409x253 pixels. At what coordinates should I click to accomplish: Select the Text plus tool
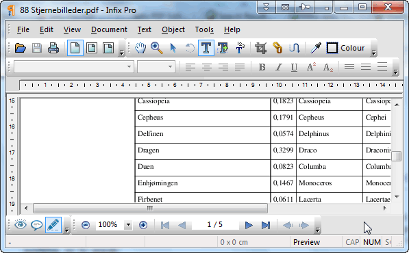tap(223, 48)
